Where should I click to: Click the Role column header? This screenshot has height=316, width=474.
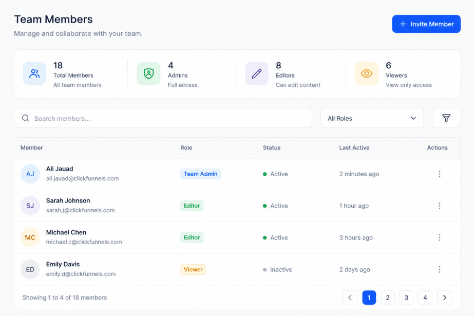tap(186, 147)
